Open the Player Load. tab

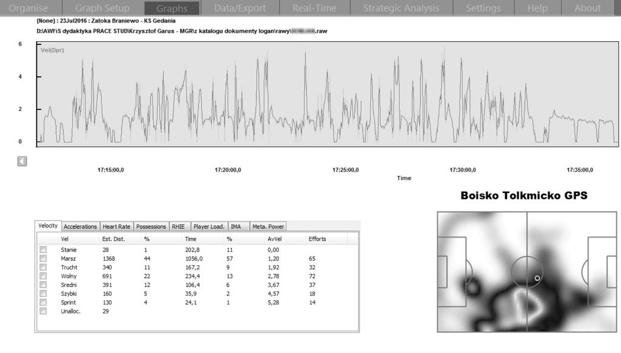[209, 227]
